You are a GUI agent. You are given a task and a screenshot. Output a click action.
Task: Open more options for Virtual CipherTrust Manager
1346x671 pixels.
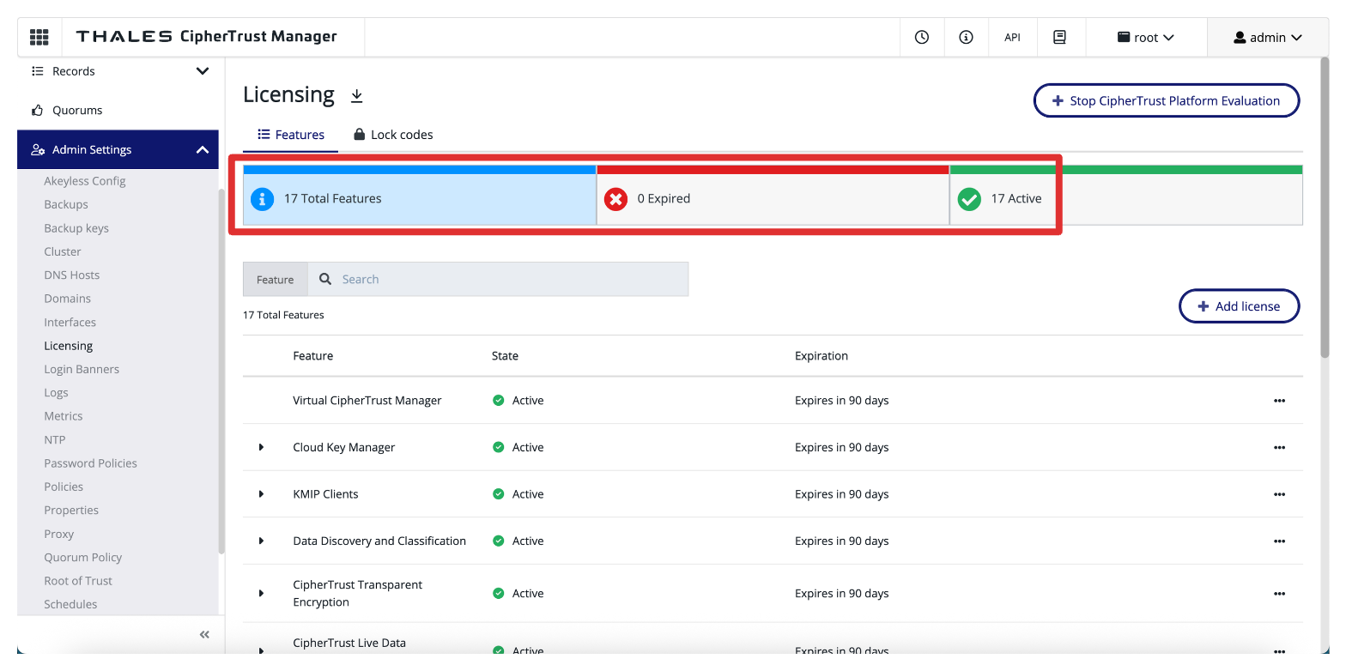1279,401
